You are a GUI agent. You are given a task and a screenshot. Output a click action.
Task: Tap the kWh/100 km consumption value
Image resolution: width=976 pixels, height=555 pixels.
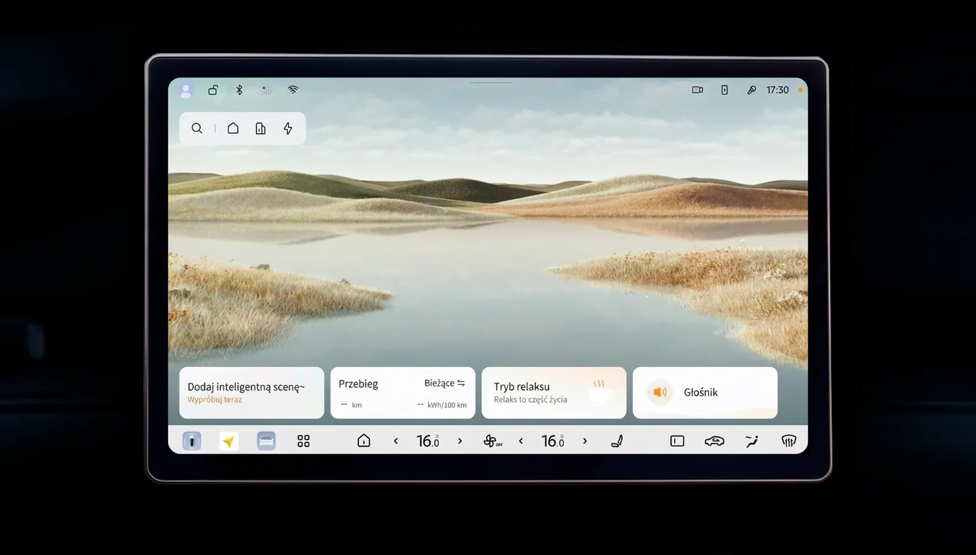[442, 405]
